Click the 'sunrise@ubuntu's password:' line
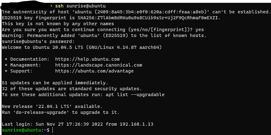 tap(38, 41)
